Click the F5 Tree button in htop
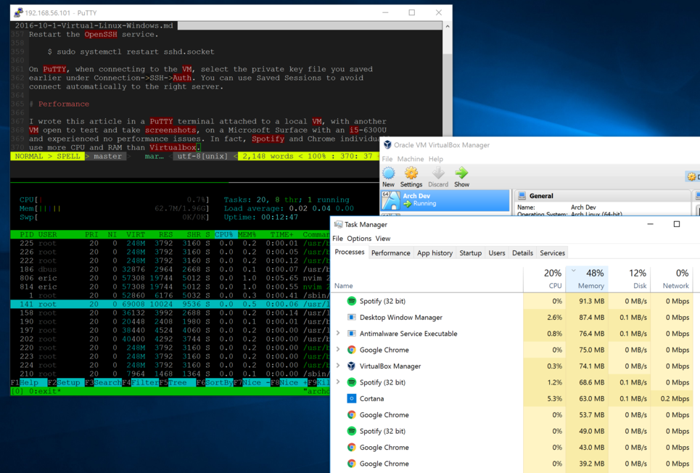The width and height of the screenshot is (700, 473). [x=177, y=382]
